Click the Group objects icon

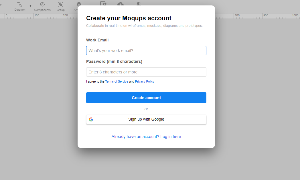(60, 4)
